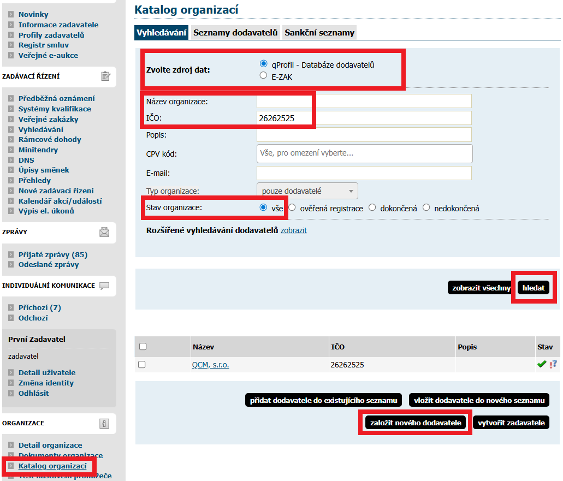Viewport: 563px width, 481px height.
Task: Open the Typ organizace dropdown
Action: pyautogui.click(x=307, y=191)
